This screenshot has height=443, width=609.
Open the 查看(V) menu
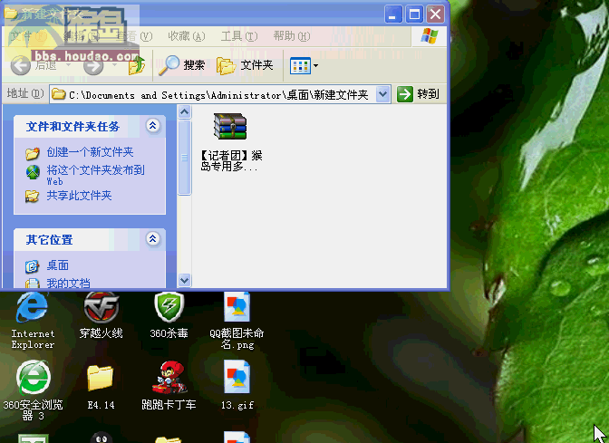point(134,36)
